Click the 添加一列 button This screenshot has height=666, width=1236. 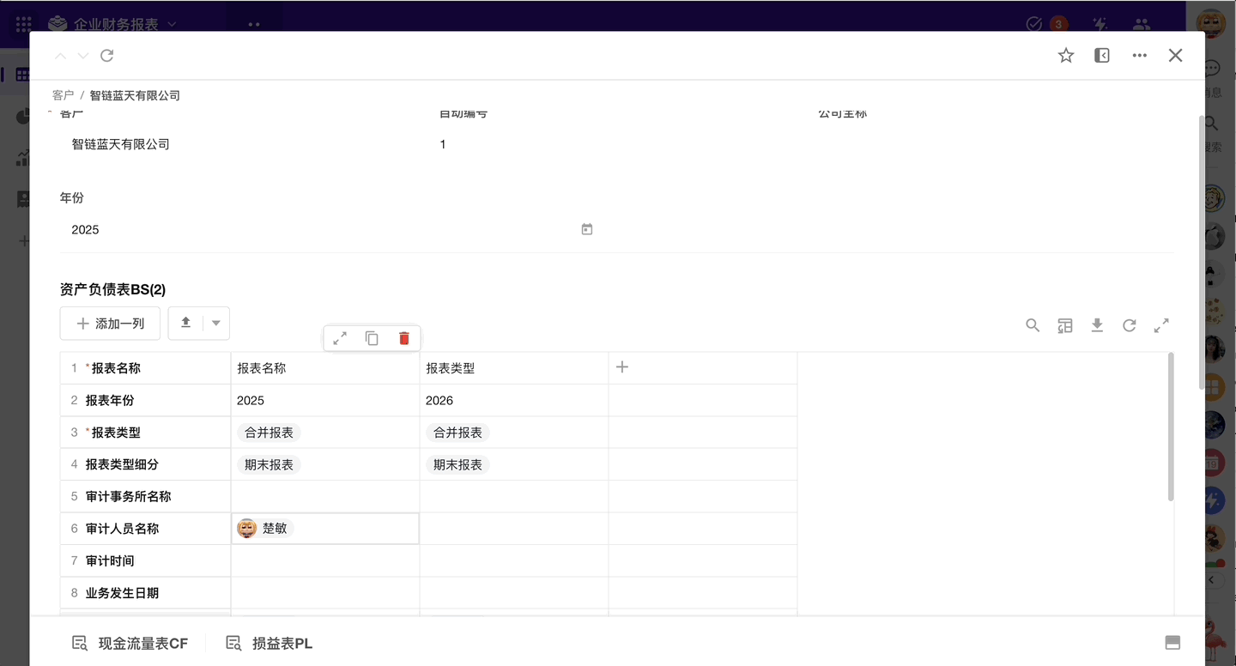(110, 324)
